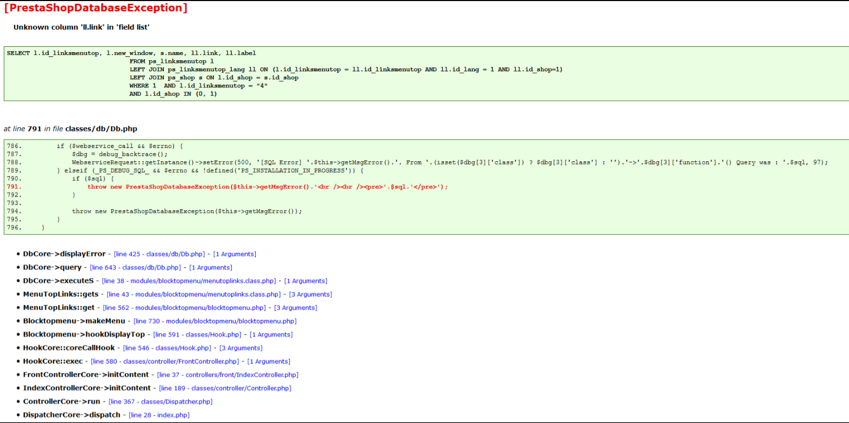The height and width of the screenshot is (423, 849).
Task: Open line 43 menutoplinks.class.php link
Action: click(193, 294)
